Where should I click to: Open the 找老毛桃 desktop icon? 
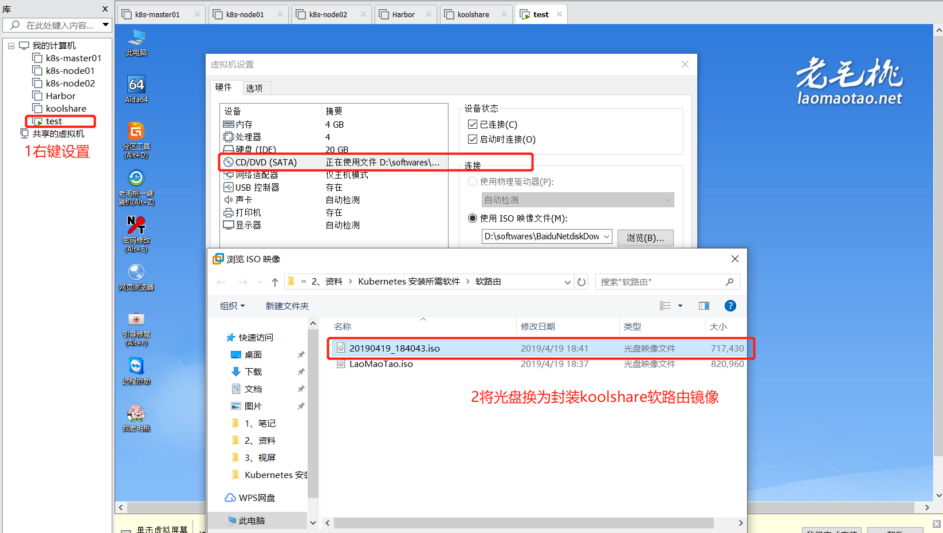coord(136,418)
